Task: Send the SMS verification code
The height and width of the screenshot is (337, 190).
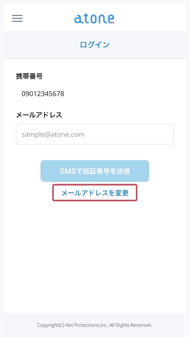Action: [x=95, y=171]
